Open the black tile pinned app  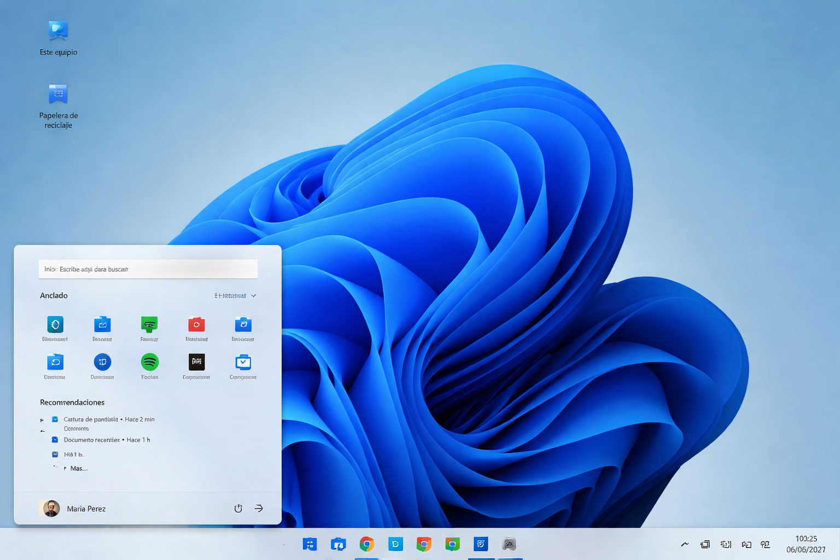pyautogui.click(x=196, y=362)
